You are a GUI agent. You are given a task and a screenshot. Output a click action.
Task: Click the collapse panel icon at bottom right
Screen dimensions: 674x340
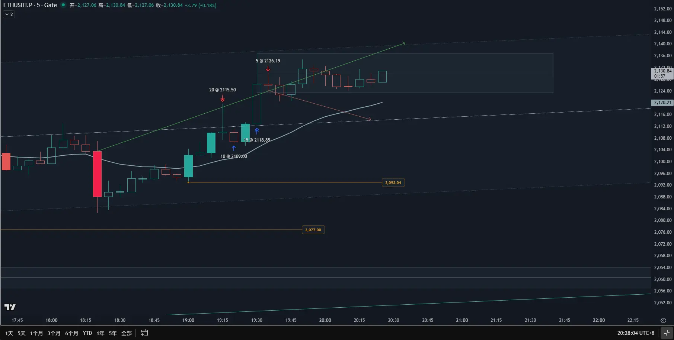667,333
